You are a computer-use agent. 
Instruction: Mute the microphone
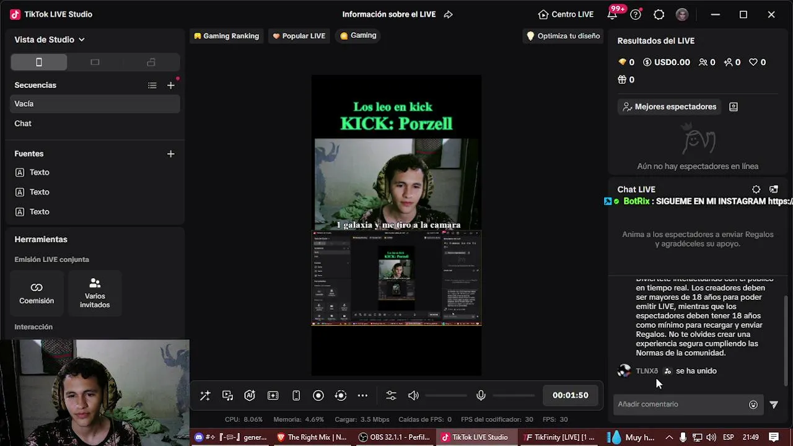481,395
